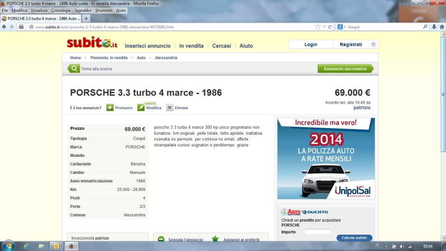Click the green Modifica pencil icon
The image size is (446, 251).
pos(141,108)
